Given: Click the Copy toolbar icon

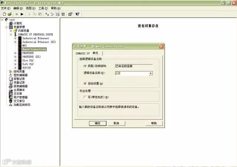Looking at the screenshot, I should coord(35,14).
